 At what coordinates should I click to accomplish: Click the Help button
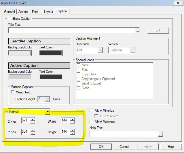point(171,147)
